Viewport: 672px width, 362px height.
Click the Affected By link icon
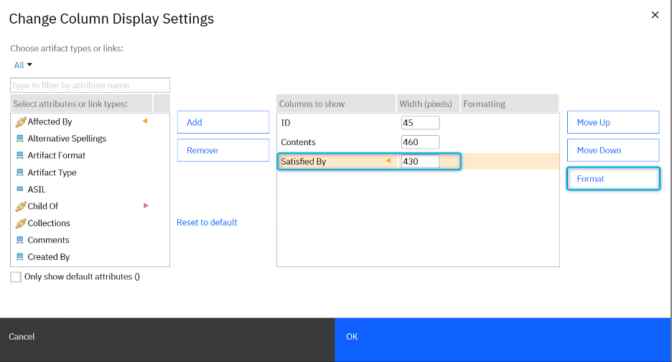click(x=21, y=122)
